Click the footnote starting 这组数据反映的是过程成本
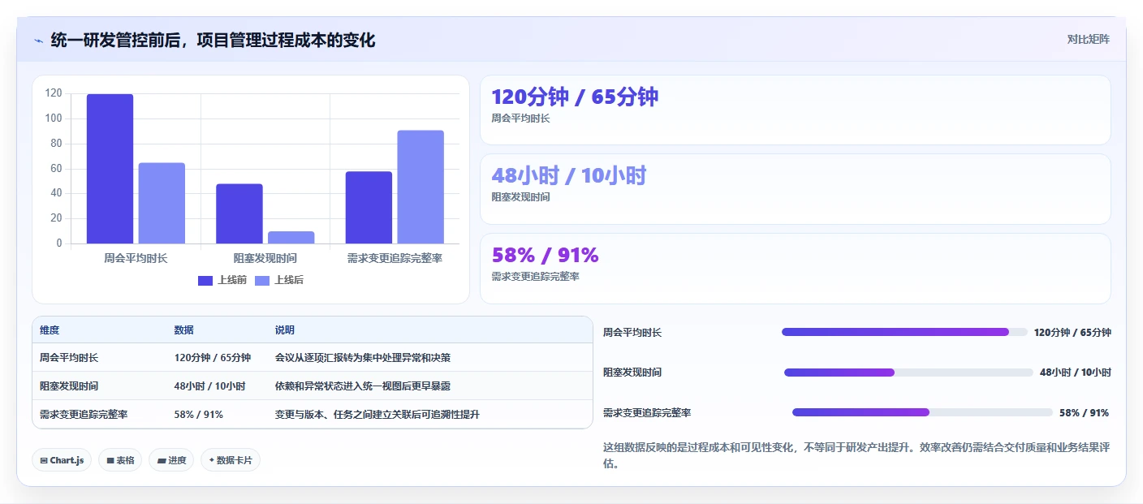Screen dimensions: 1143x504 (856, 455)
